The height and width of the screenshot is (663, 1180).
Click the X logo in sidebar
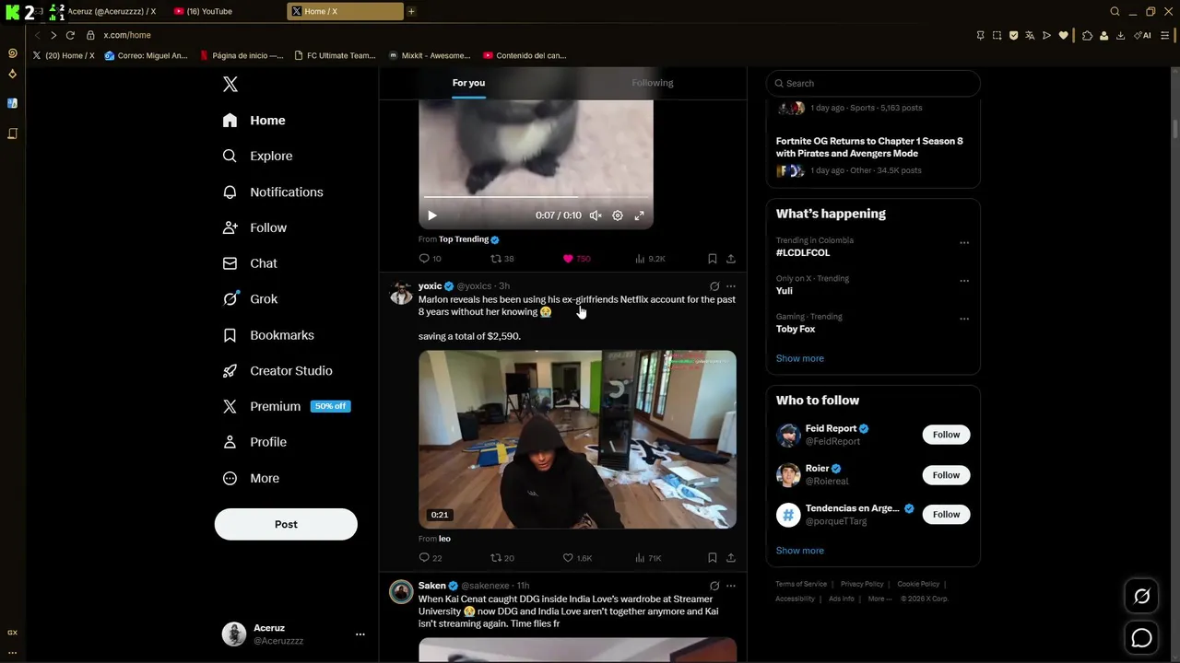(230, 84)
